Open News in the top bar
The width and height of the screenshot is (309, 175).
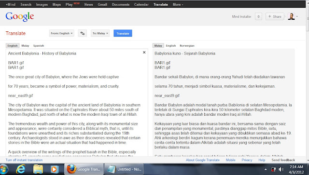pyautogui.click(x=88, y=4)
